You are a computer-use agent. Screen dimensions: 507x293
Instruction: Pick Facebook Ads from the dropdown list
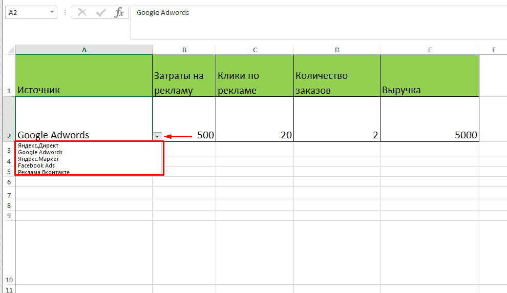point(36,165)
